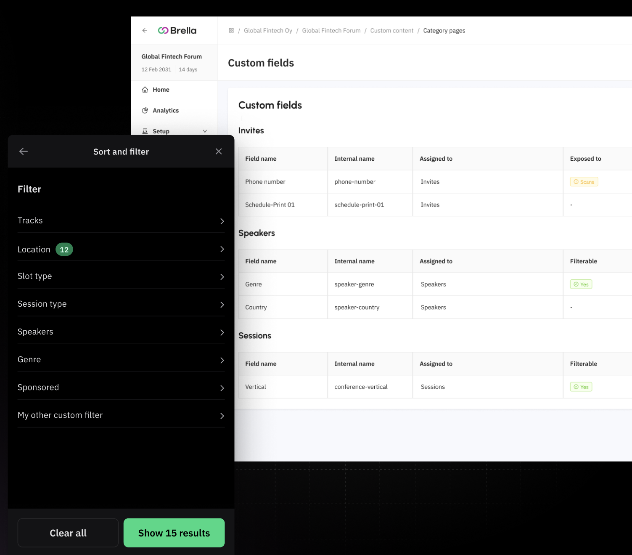The image size is (632, 555).
Task: Close the Sort and filter panel
Action: pos(219,151)
